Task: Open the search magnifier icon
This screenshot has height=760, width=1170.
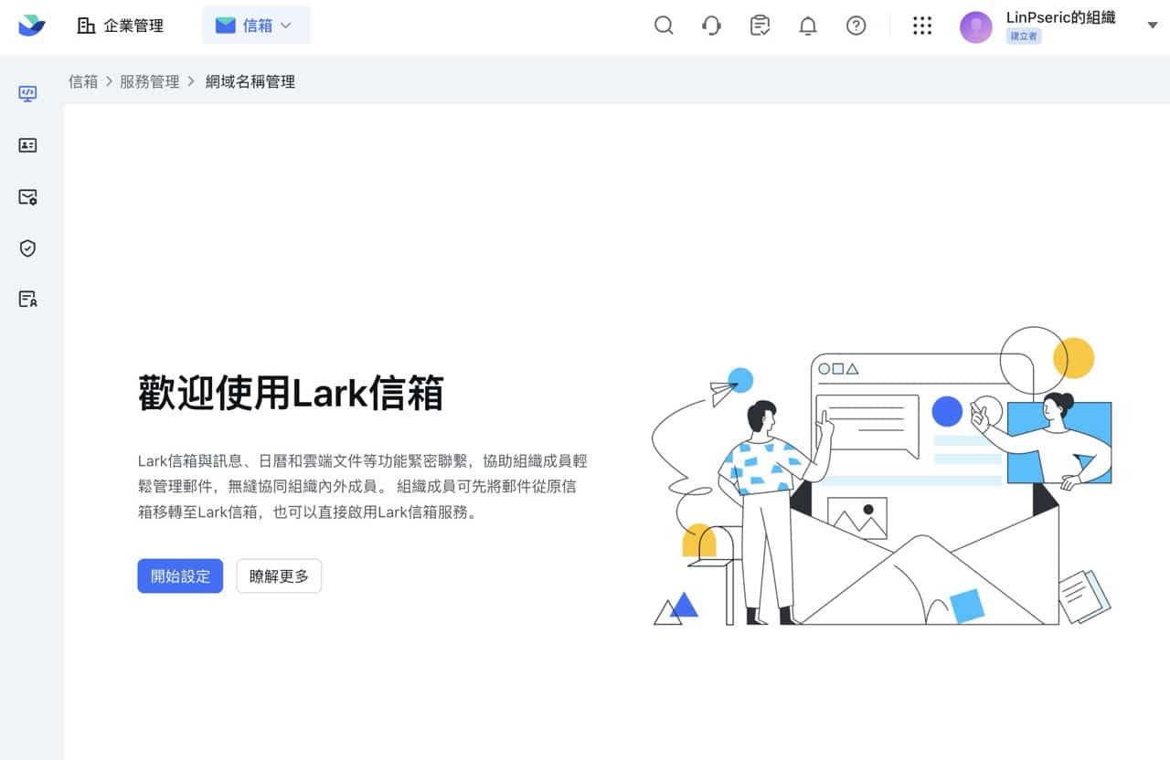Action: tap(664, 26)
